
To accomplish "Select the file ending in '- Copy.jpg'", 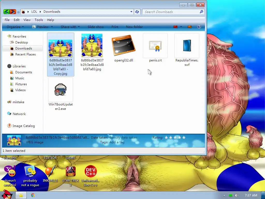I will pyautogui.click(x=61, y=54).
